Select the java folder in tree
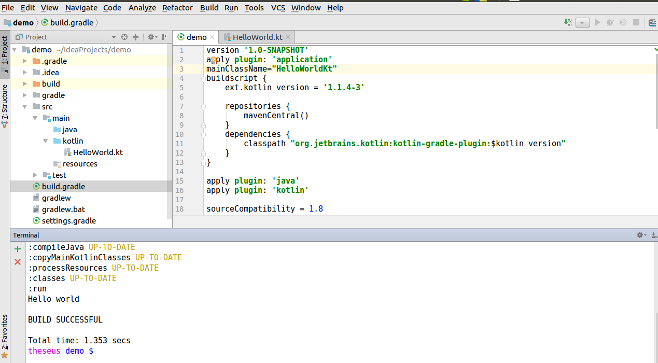 [65, 130]
